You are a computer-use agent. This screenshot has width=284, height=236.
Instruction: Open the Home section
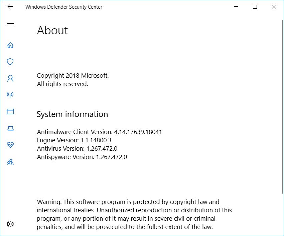[x=10, y=45]
